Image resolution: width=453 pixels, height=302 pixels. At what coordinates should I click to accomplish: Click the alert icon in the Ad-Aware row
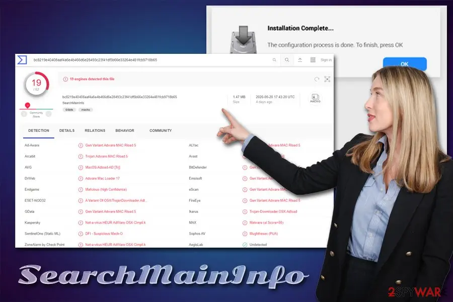click(81, 145)
